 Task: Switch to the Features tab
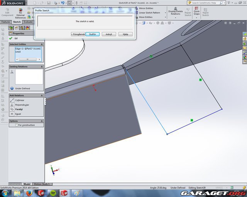point(6,22)
